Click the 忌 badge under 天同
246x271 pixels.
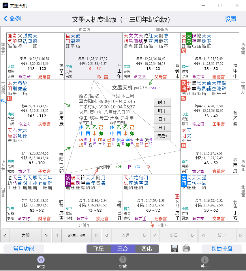(x=184, y=51)
